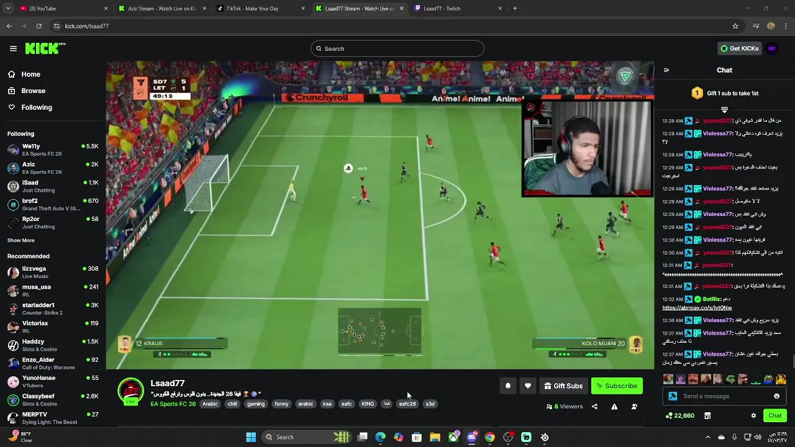Open lizzvega recommended channel

53,272
